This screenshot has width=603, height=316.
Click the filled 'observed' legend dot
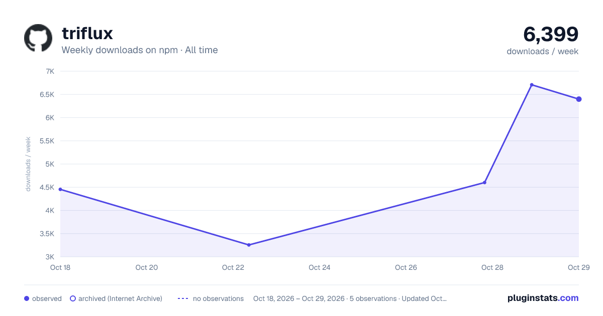coord(27,298)
